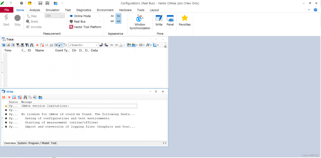Click the binoculars search icon in Write toolbar
This screenshot has height=158, width=321.
25,97
